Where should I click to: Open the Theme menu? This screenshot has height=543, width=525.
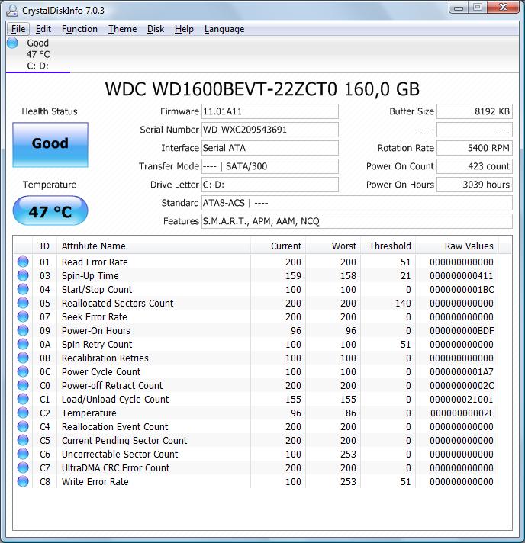122,29
